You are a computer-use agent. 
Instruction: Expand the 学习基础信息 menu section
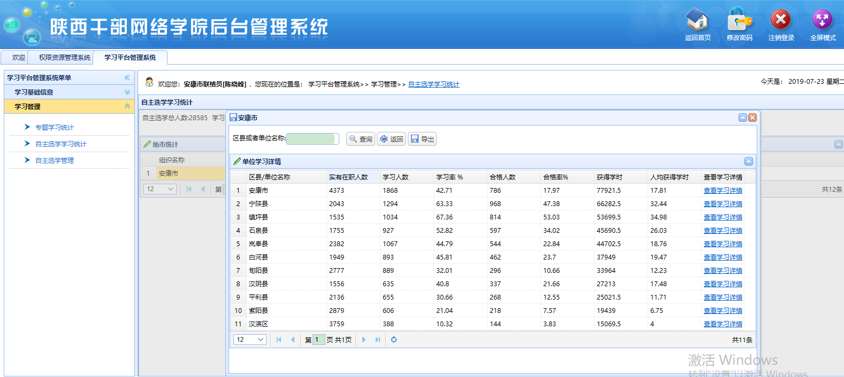tap(127, 92)
